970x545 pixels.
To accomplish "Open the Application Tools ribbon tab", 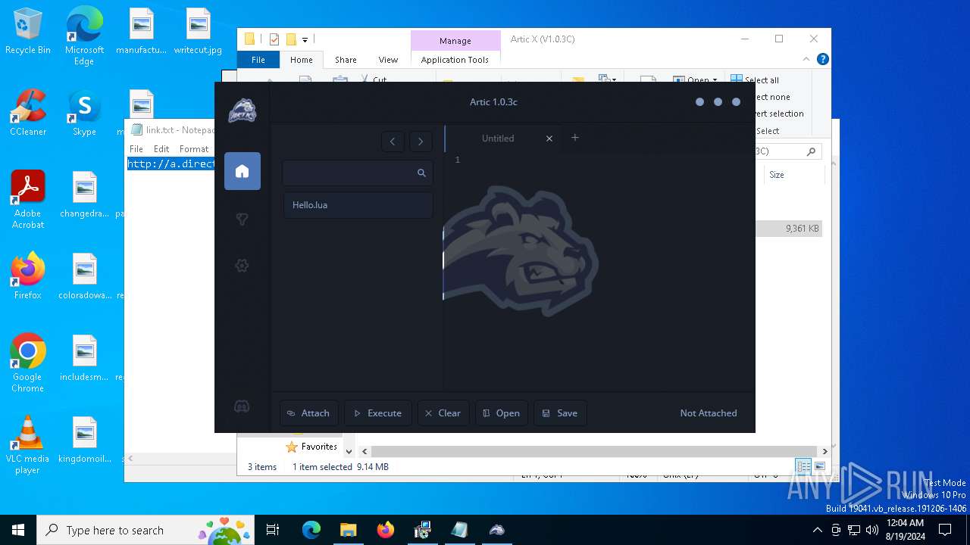I will (455, 60).
